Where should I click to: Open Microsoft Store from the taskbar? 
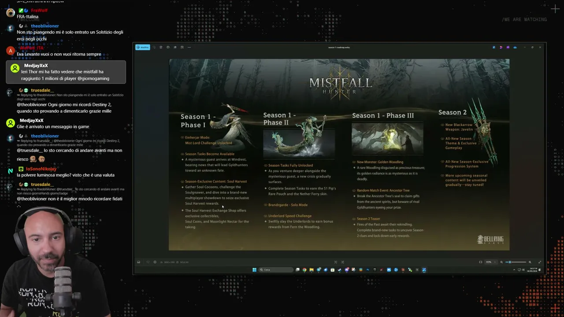click(332, 270)
